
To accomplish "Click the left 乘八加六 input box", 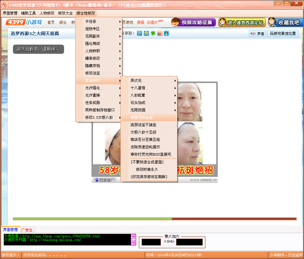I will [151, 242].
